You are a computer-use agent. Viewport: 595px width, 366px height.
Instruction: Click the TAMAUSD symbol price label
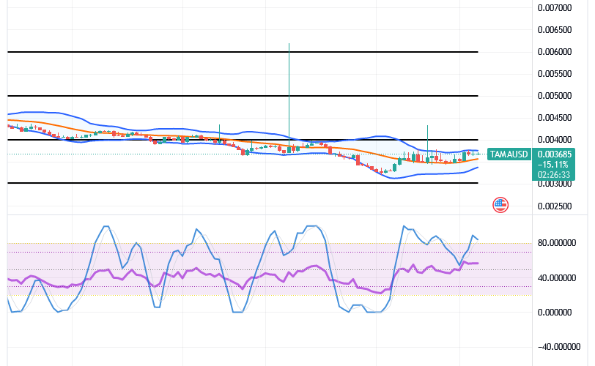[509, 154]
